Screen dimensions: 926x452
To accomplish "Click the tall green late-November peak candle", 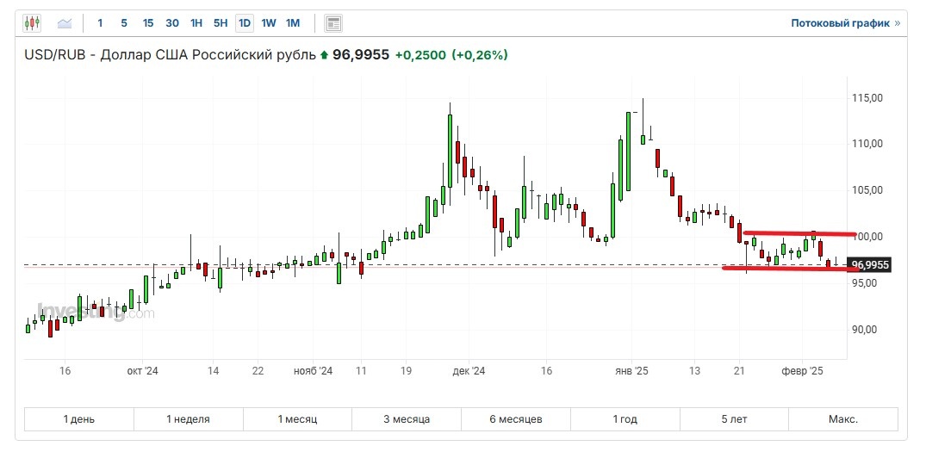I will (x=450, y=151).
